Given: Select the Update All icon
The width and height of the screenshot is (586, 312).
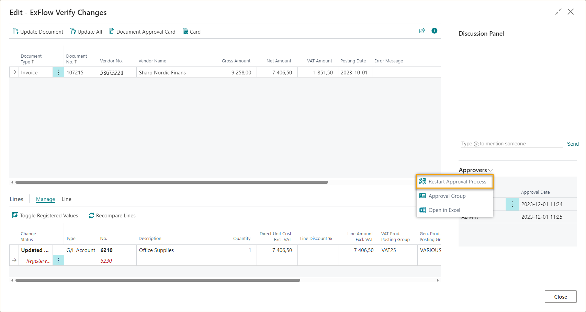Looking at the screenshot, I should tap(73, 31).
